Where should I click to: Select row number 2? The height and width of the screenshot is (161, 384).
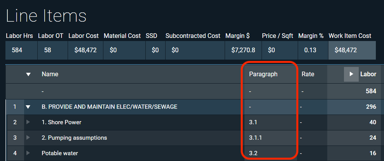(x=15, y=122)
